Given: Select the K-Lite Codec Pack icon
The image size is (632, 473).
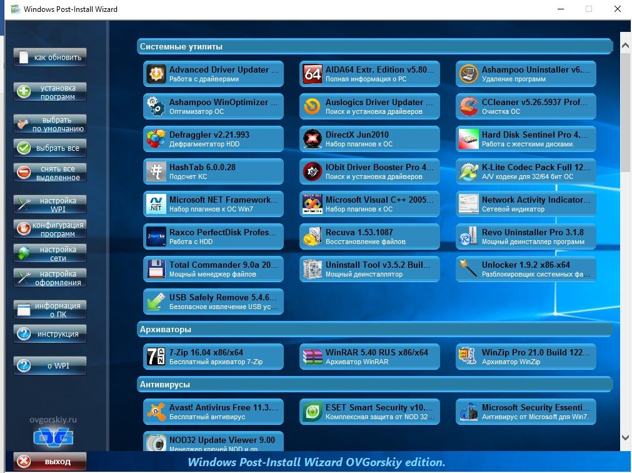Looking at the screenshot, I should click(469, 172).
